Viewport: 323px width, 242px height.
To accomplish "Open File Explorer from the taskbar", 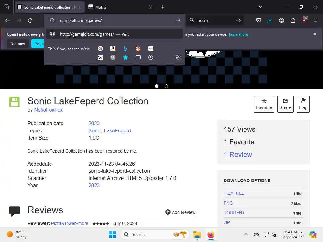I will pyautogui.click(x=197, y=234).
